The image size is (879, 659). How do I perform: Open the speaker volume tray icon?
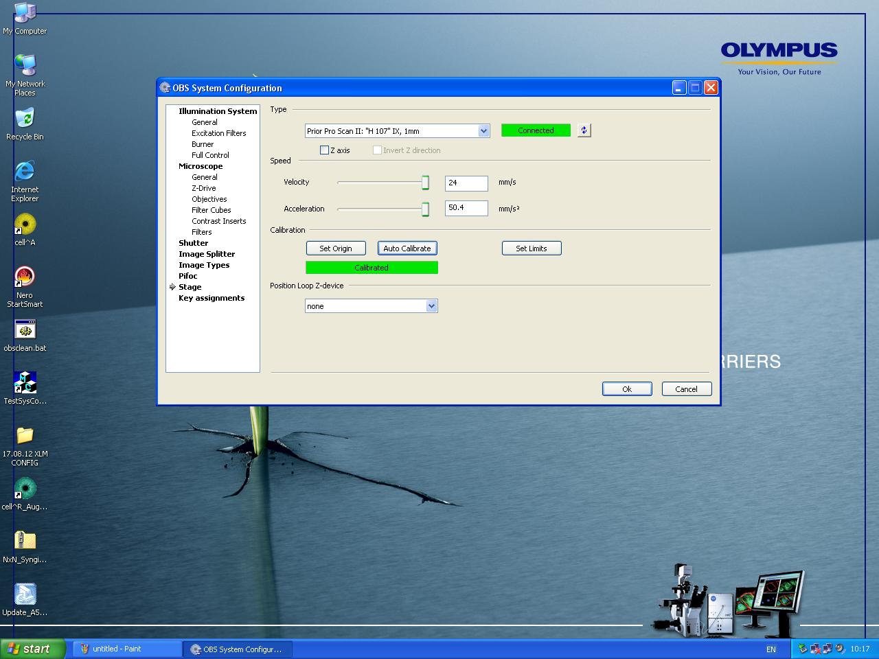tap(839, 649)
